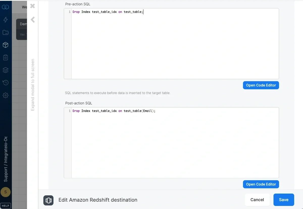
Task: Select the stacked layers icon in the sidebar
Action: pyautogui.click(x=6, y=70)
